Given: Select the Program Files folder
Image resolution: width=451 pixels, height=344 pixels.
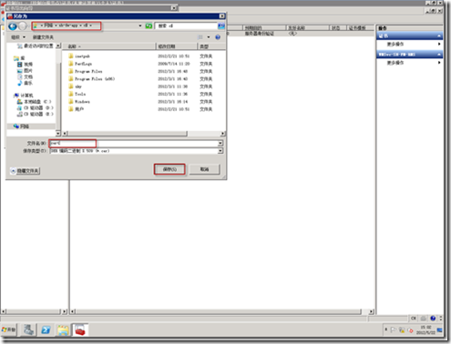Looking at the screenshot, I should point(86,71).
